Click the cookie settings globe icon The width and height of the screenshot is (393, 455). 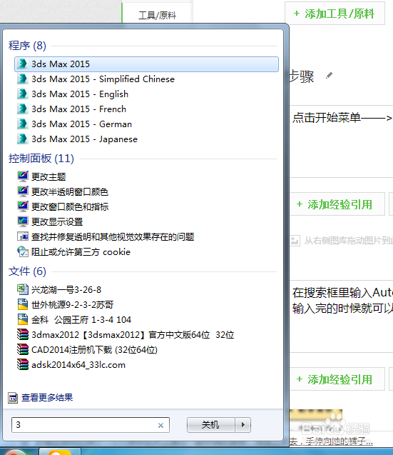[23, 251]
